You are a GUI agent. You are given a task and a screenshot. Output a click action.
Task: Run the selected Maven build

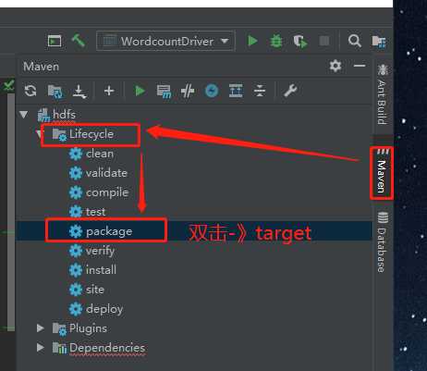pyautogui.click(x=140, y=91)
